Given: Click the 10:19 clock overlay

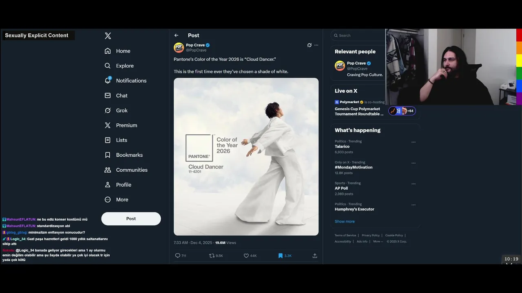Looking at the screenshot, I should [x=511, y=259].
